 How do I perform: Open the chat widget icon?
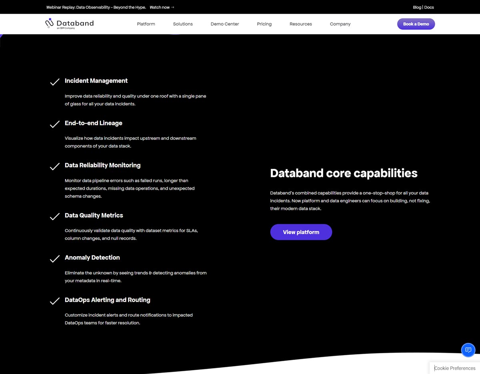[468, 350]
